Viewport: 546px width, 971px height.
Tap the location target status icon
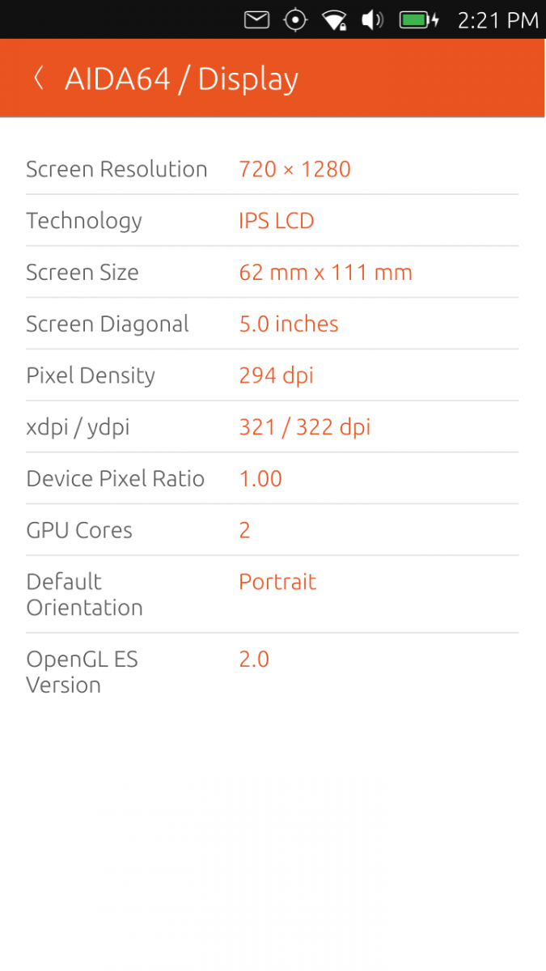[x=295, y=19]
